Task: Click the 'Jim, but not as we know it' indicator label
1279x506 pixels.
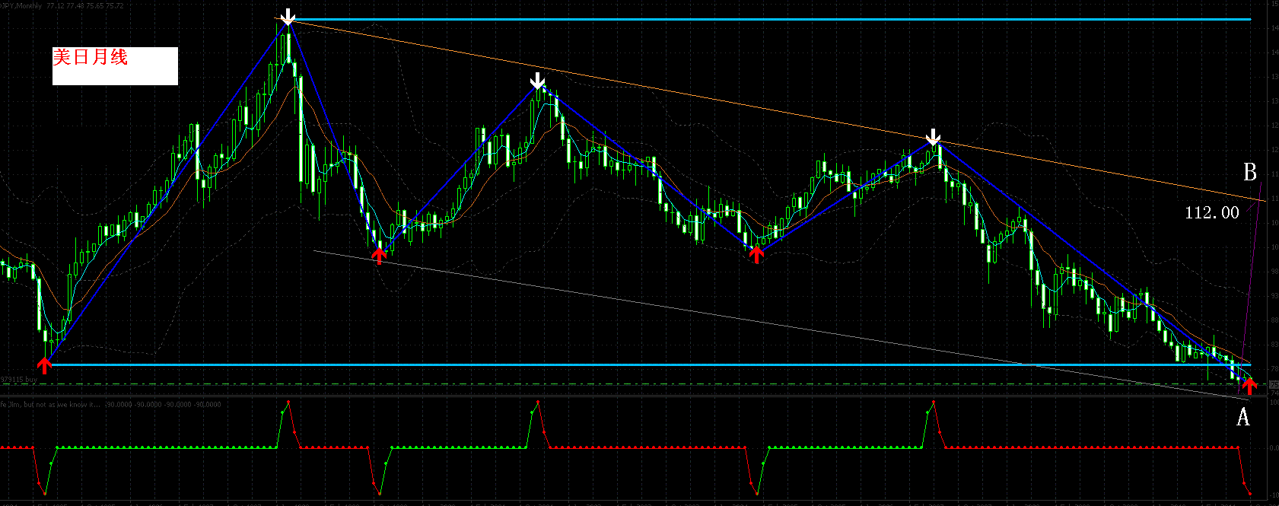Action: click(49, 404)
